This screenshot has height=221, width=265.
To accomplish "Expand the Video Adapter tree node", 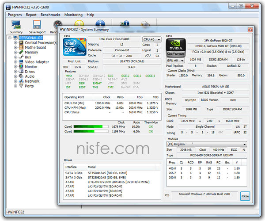I will click(15, 62).
